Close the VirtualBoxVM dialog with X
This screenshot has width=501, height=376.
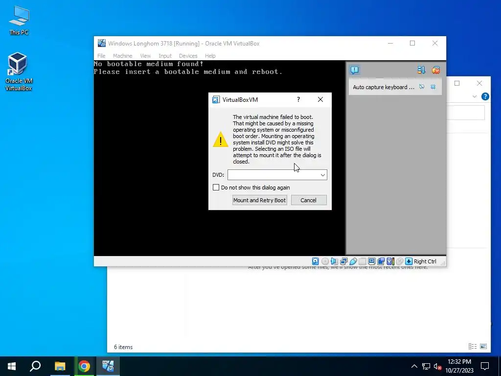coord(320,99)
